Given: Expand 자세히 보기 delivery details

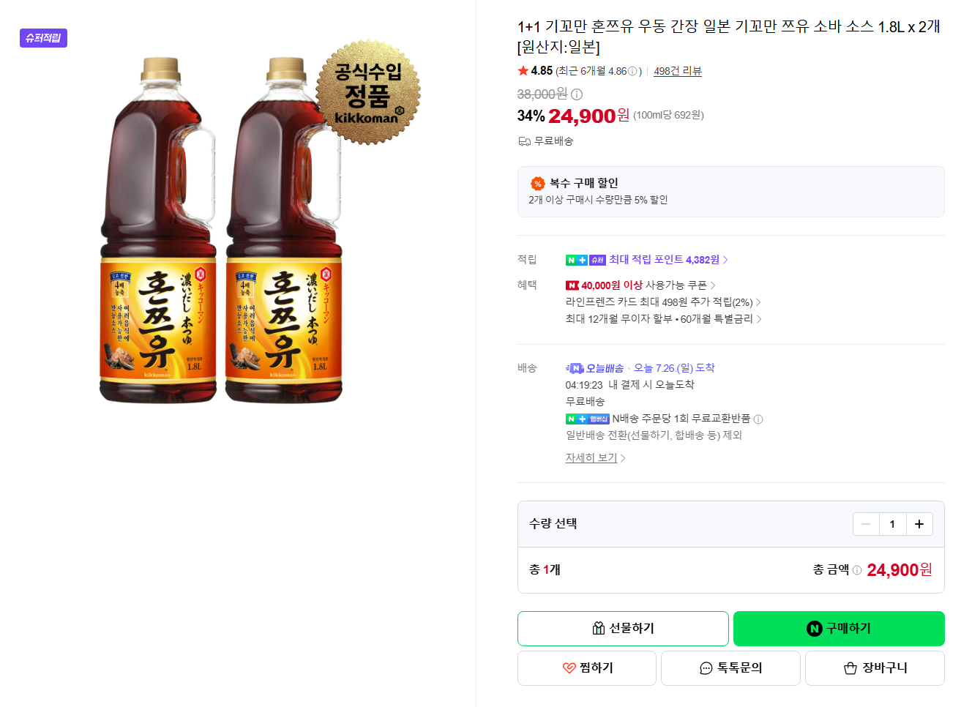Looking at the screenshot, I should click(595, 458).
